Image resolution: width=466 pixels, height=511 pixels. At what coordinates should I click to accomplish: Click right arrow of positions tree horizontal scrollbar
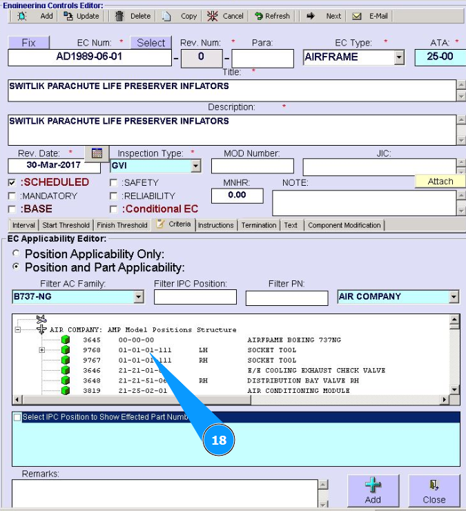444,400
